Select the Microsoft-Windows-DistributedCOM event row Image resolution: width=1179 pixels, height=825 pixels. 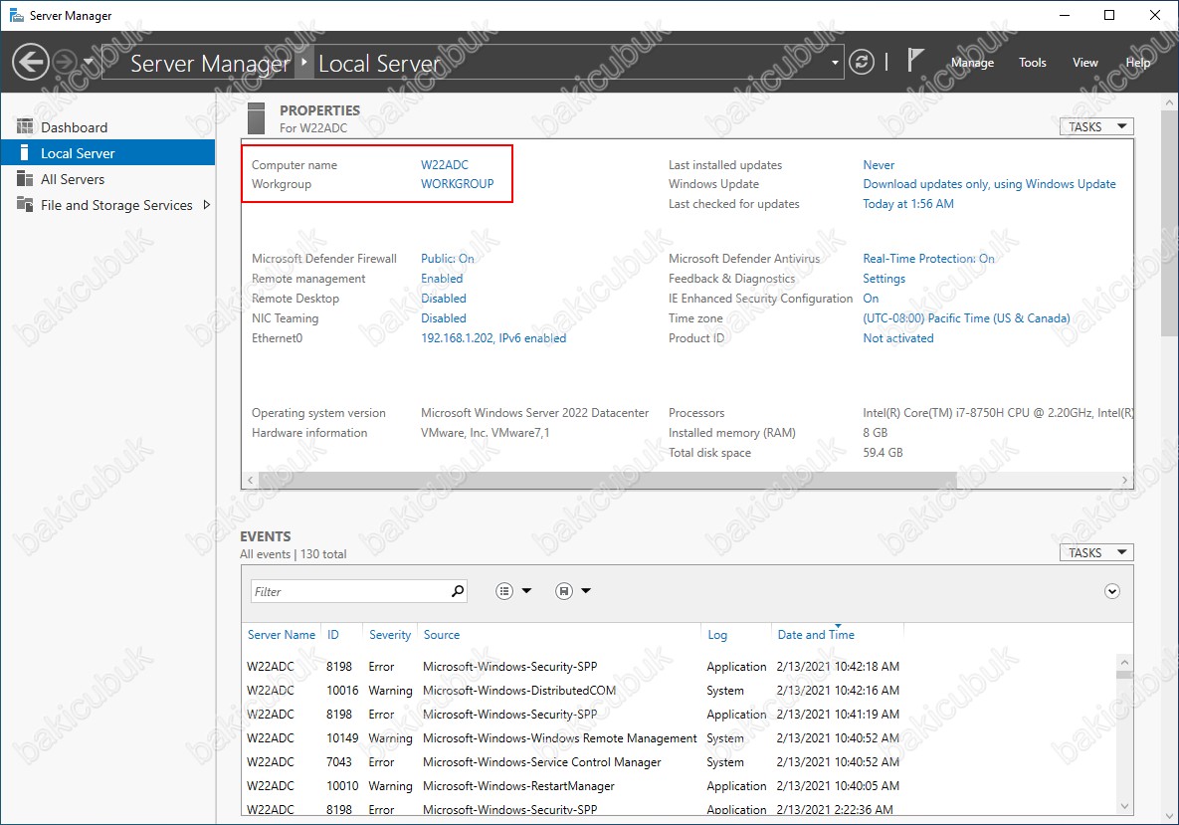[x=679, y=691]
